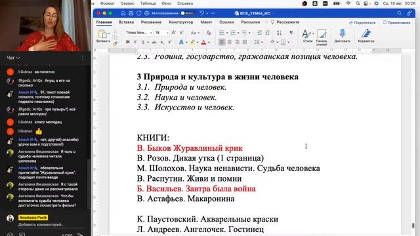Apply superscript formatting
The image size is (420, 236).
(169, 42)
